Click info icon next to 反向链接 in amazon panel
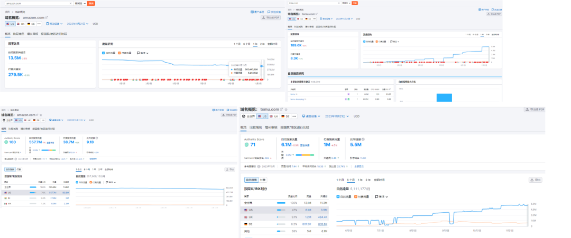Screen dimensions: 571x238 [x=97, y=138]
